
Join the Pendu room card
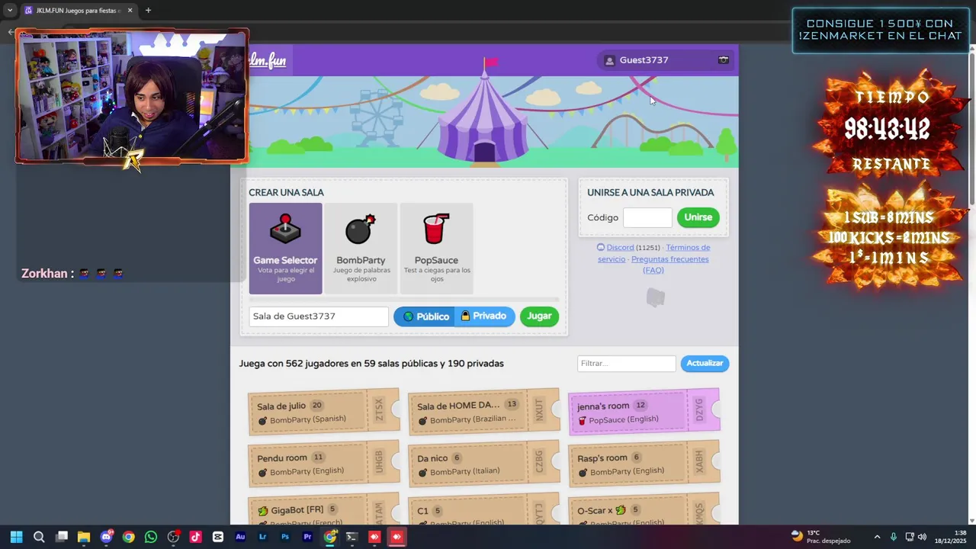(324, 464)
